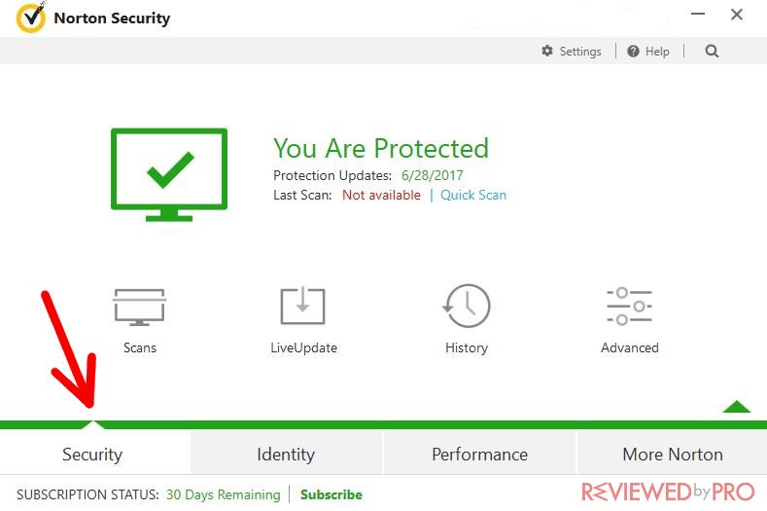Open the History clock icon
Screen dimensions: 767x511
[467, 306]
